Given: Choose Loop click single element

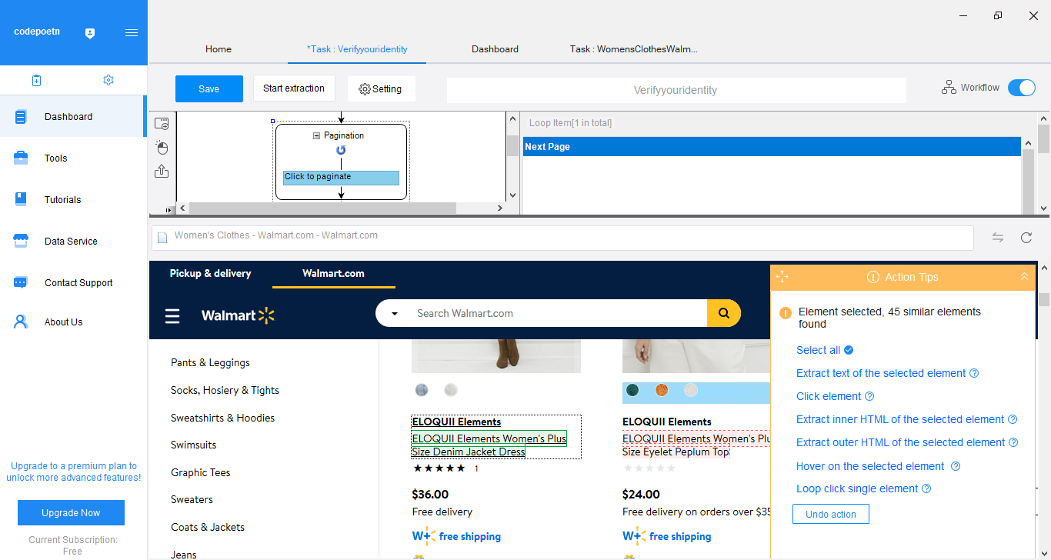Looking at the screenshot, I should (x=857, y=488).
